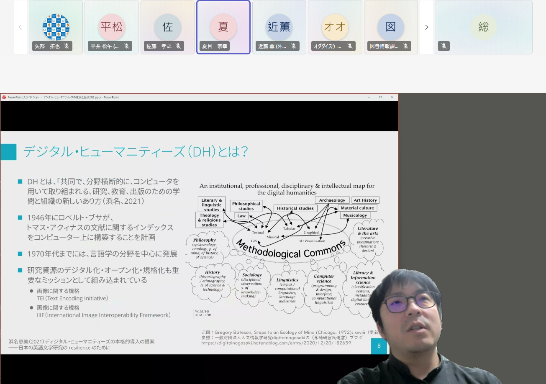Click the restore window button of PowerPoint
The height and width of the screenshot is (384, 546).
[381, 97]
